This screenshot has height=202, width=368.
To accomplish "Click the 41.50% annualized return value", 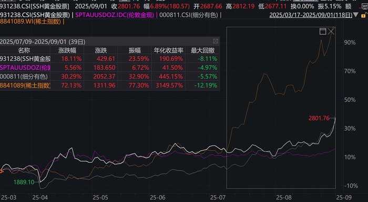I will pyautogui.click(x=172, y=68).
